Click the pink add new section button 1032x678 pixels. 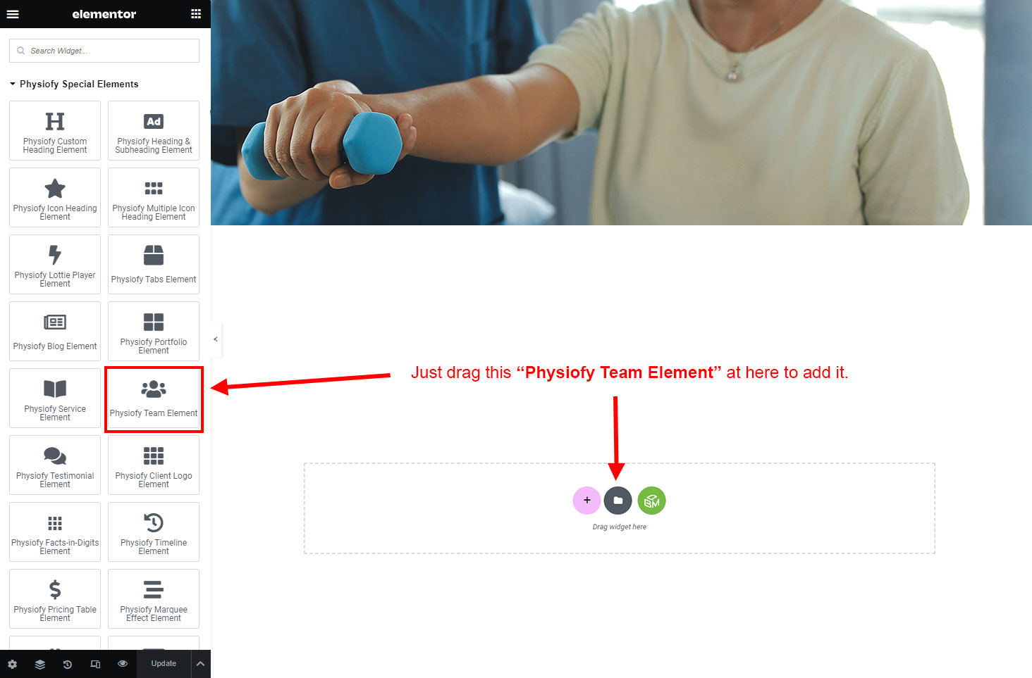[x=586, y=501]
